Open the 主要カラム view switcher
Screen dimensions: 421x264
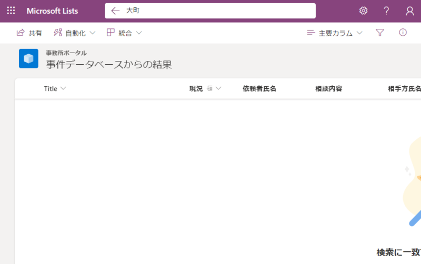335,33
